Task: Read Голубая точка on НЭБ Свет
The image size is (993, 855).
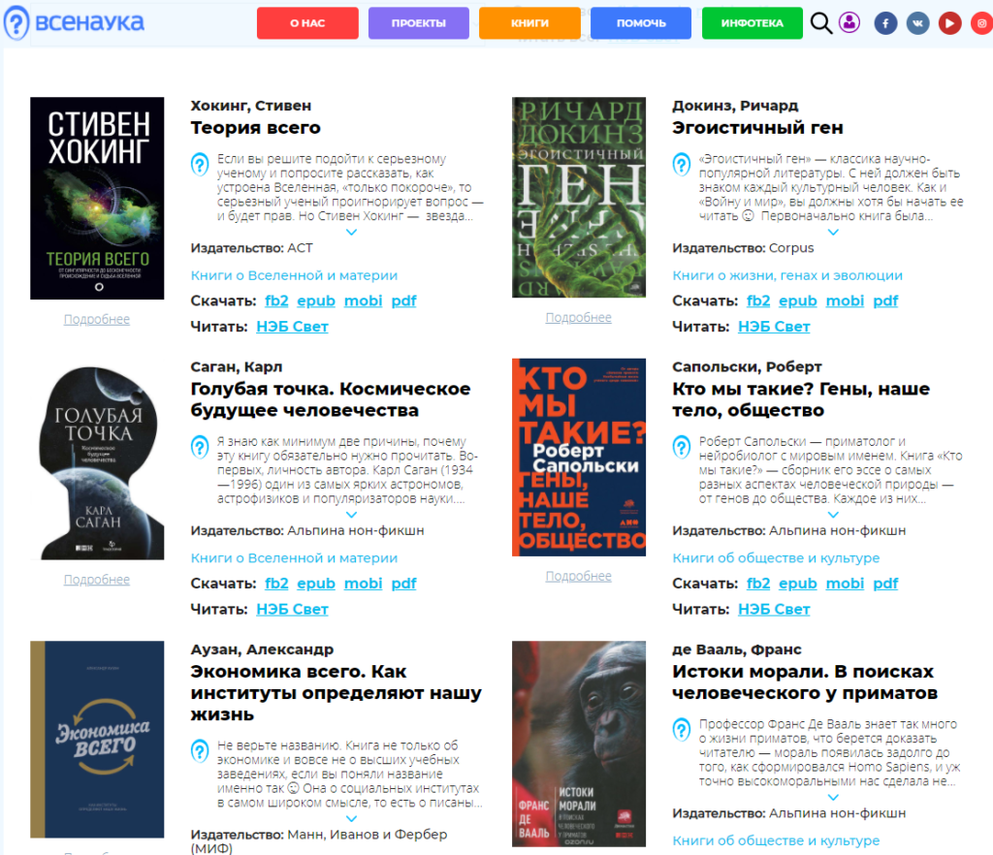Action: [292, 610]
